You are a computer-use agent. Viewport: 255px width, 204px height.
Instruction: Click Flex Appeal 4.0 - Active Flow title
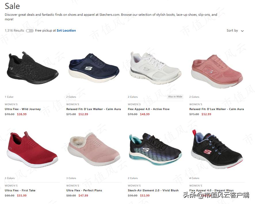tap(149, 109)
